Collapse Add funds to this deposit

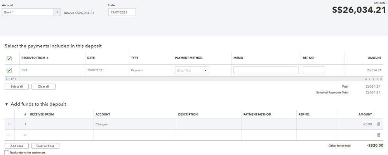pos(7,104)
